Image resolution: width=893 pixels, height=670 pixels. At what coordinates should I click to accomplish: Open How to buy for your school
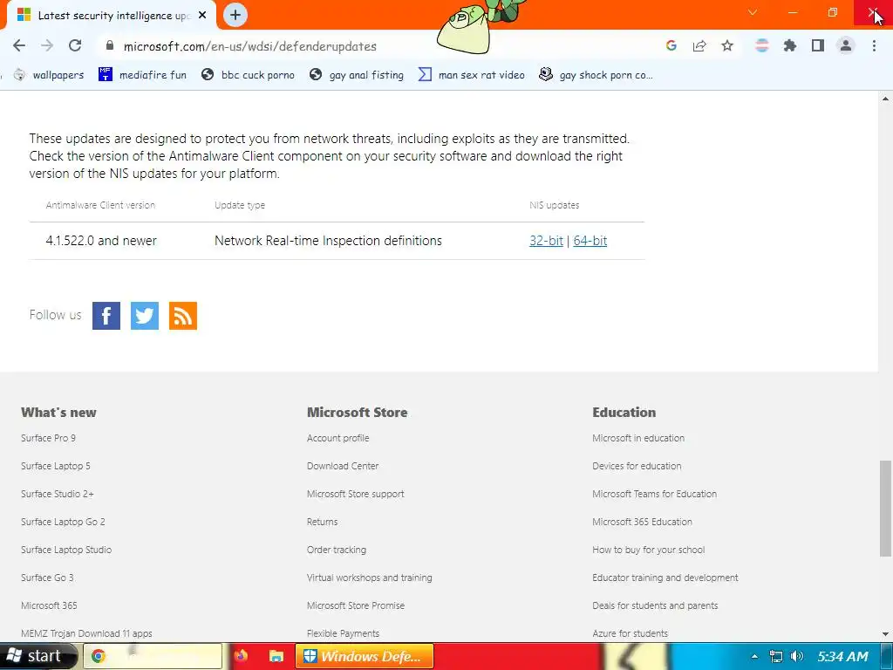[x=649, y=550]
